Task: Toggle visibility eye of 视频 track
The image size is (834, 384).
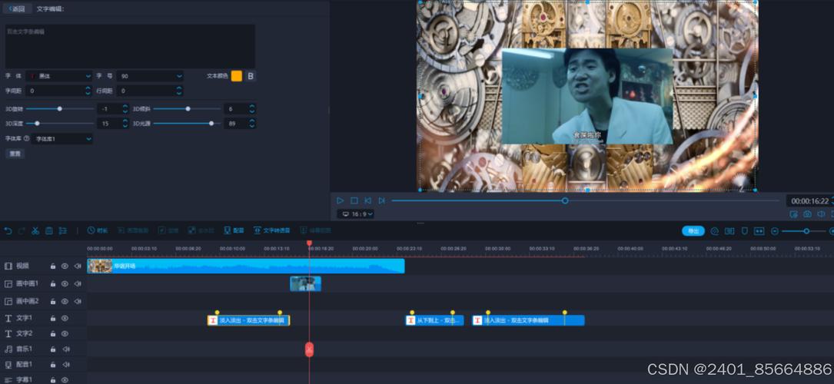Action: 65,266
